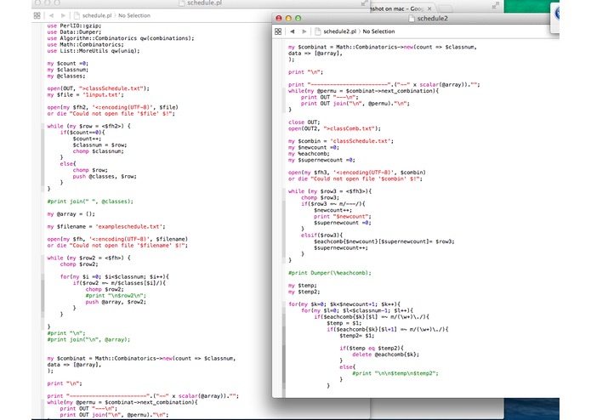Click the 'while (my $row = <$fh2>) {' line
This screenshot has width=591, height=420.
point(88,126)
